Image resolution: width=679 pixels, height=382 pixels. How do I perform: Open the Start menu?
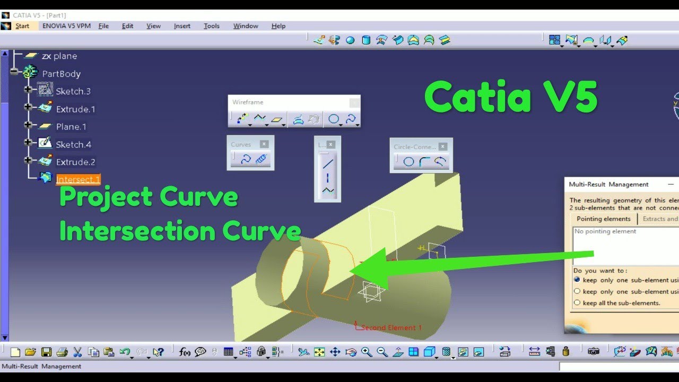point(22,25)
